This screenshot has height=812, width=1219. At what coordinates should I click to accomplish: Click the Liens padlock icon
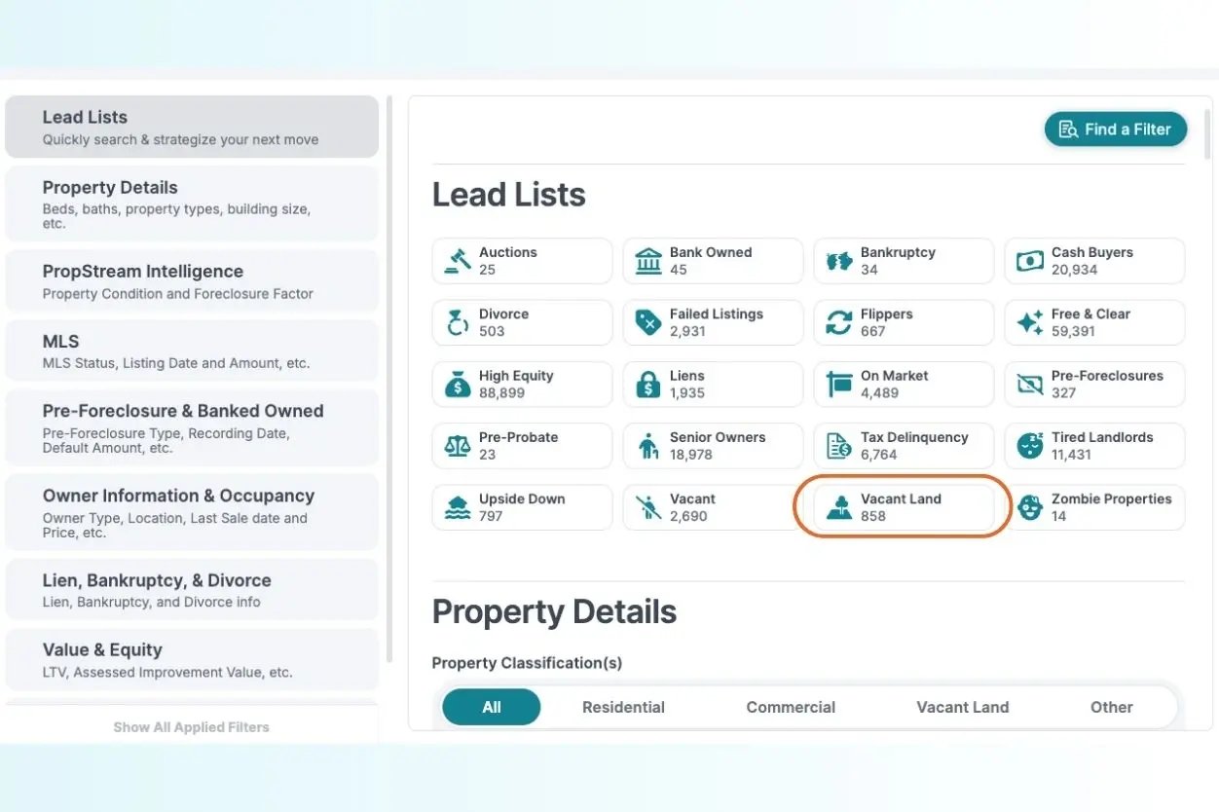click(x=648, y=384)
